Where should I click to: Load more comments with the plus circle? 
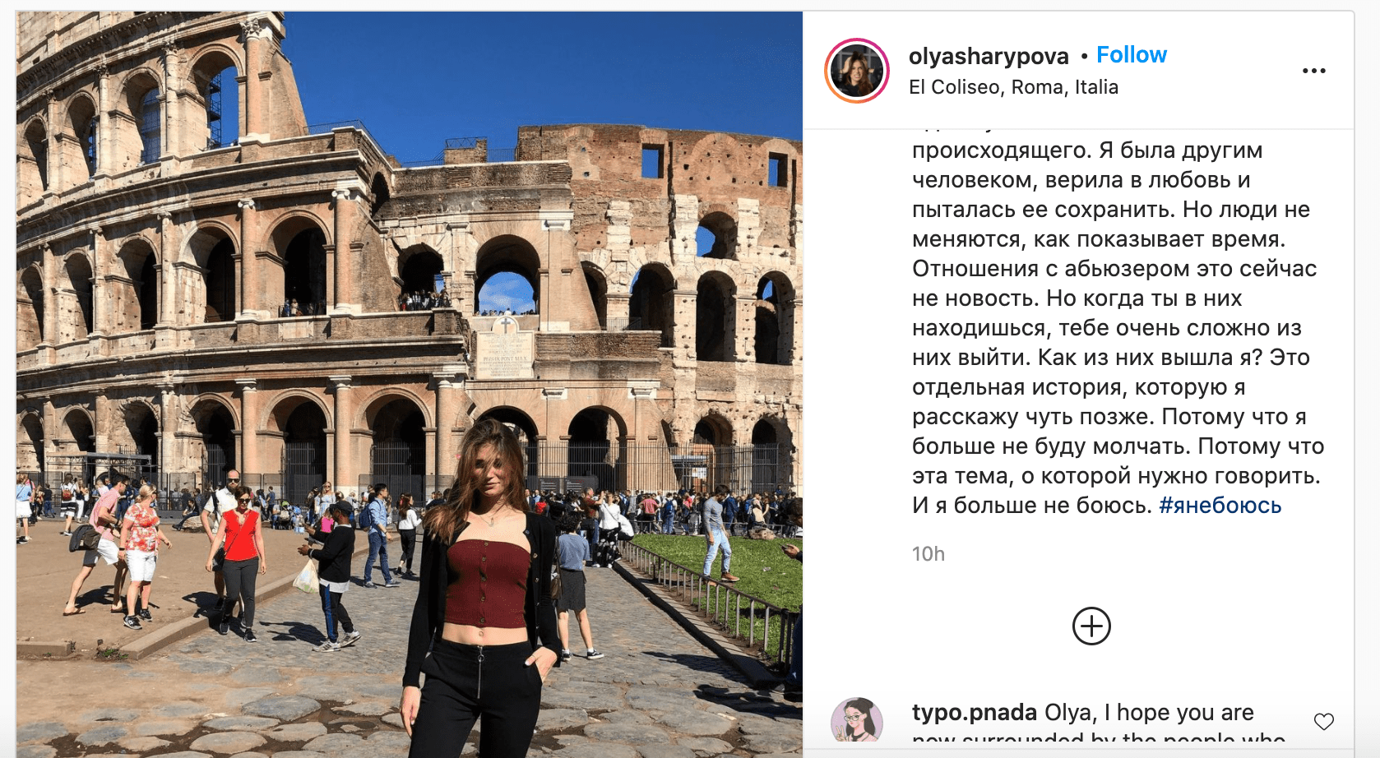point(1091,626)
